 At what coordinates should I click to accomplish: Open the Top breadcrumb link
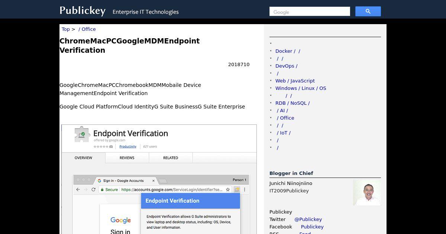[66, 29]
